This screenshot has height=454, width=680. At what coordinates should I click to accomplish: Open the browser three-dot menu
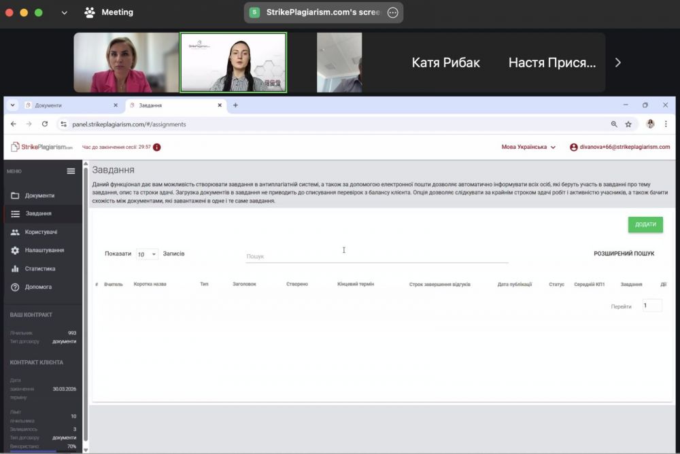click(666, 124)
